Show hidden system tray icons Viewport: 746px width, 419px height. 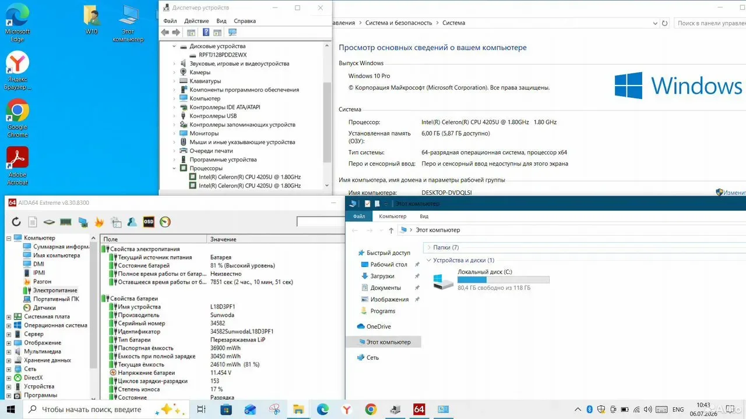pos(578,409)
